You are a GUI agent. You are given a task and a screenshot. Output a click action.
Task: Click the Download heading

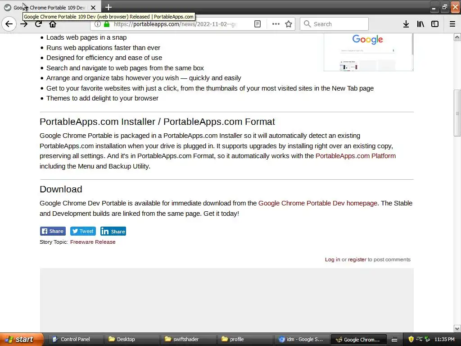[61, 189]
